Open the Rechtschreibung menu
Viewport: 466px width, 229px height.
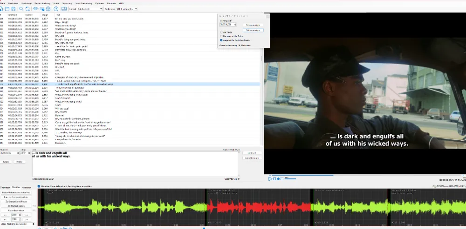(x=43, y=3)
